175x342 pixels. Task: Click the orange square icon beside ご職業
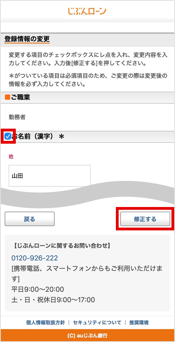pos(7,97)
